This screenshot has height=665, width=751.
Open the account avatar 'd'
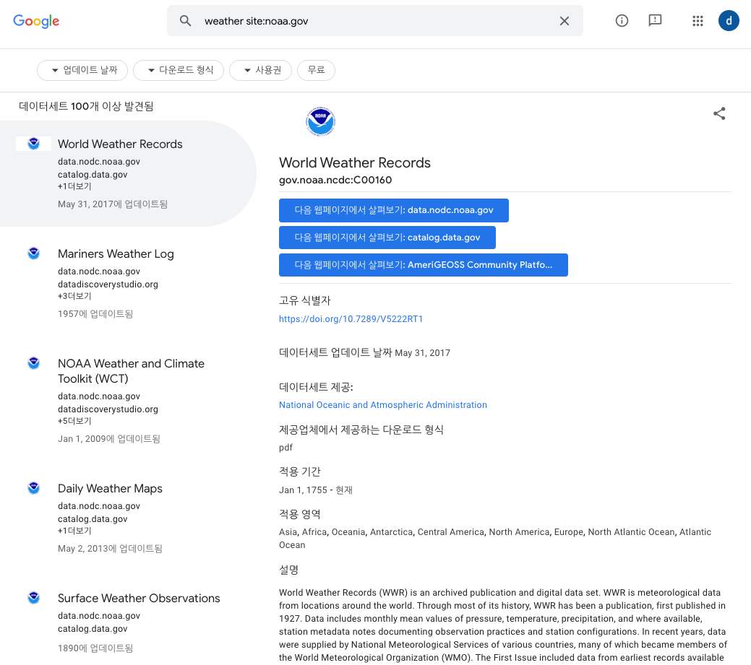coord(729,20)
